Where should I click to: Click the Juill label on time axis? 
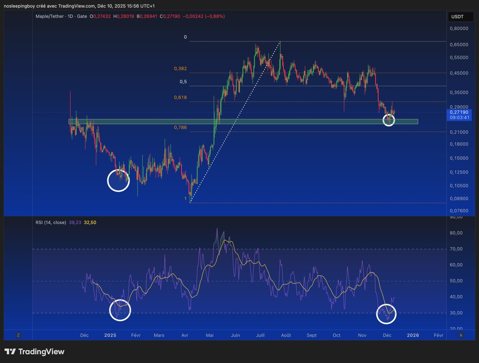[x=260, y=335]
